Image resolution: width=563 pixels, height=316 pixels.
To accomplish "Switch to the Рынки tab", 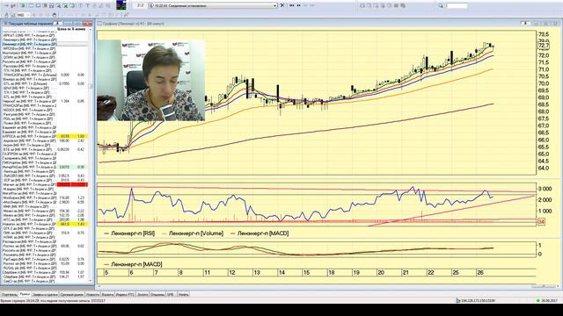I will click(x=25, y=294).
